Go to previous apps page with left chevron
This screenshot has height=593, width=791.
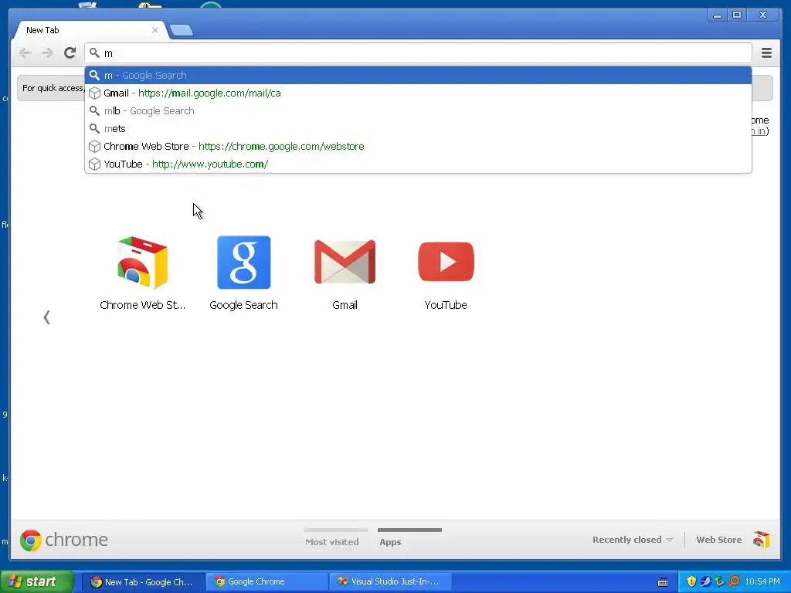[46, 317]
